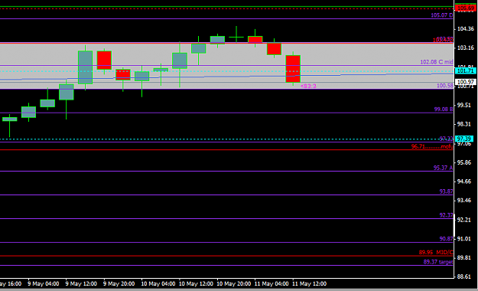Click the cyan 97.39 price tag
478x291 pixels.
464,139
